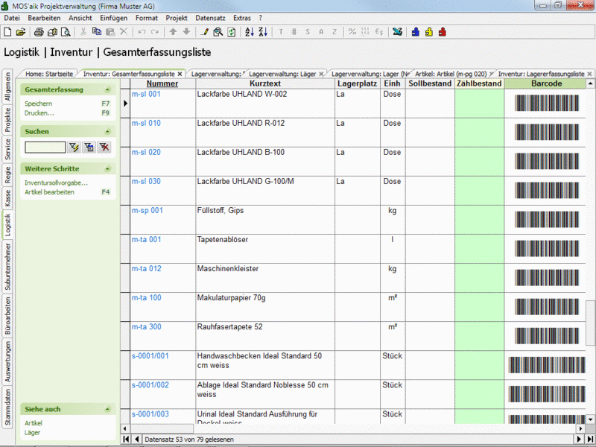This screenshot has height=447, width=596.
Task: Collapse the Gesamterfassung panel
Action: pyautogui.click(x=107, y=89)
